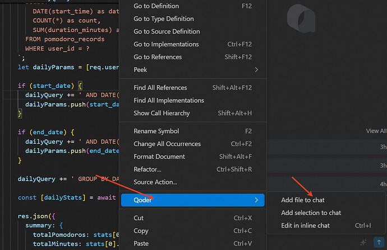Click the code line 'WHERE user_id = ?'

pos(57,49)
